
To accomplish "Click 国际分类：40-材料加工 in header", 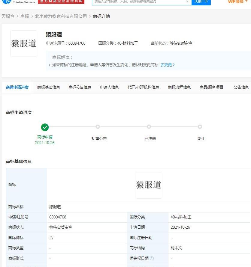I will 118,43.
